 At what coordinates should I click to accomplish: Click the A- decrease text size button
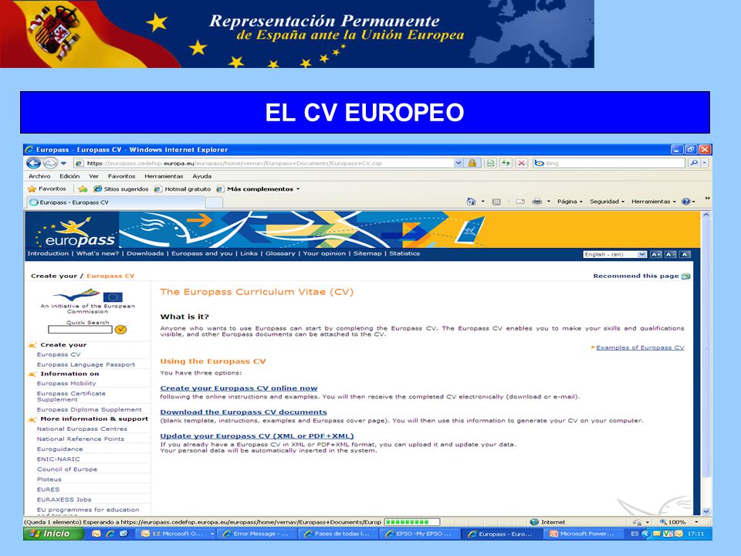click(670, 254)
